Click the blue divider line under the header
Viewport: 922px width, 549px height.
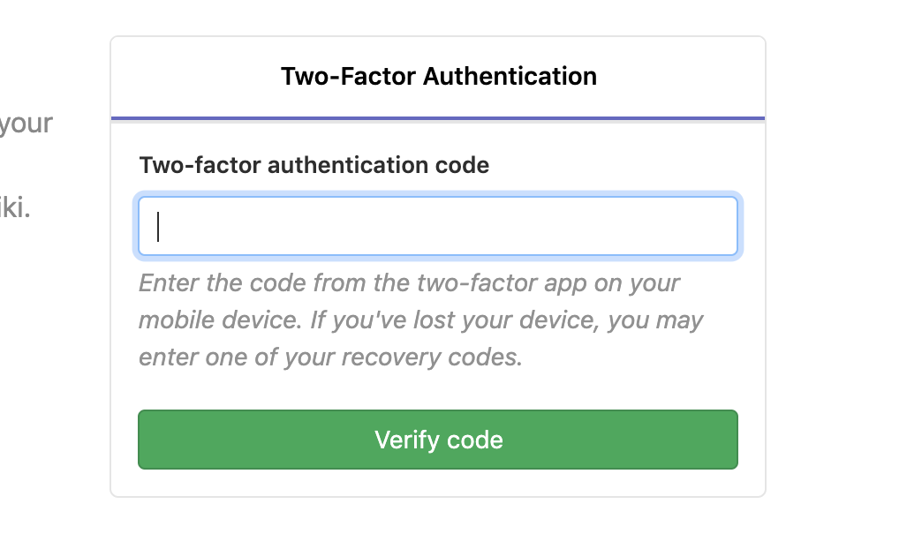click(x=438, y=117)
